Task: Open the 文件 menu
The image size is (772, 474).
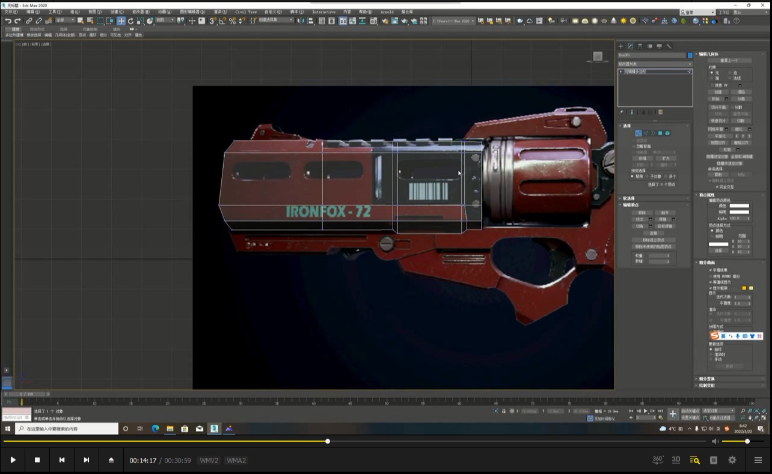Action: (x=11, y=12)
